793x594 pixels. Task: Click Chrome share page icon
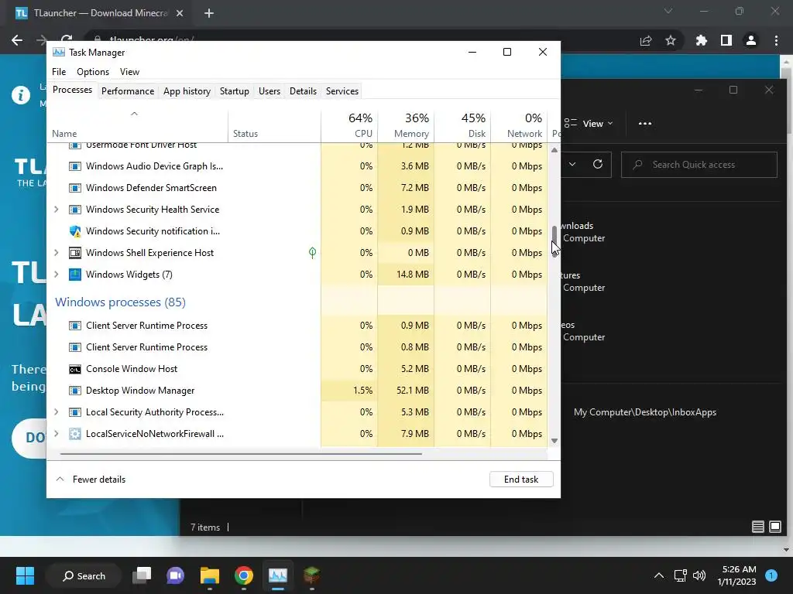point(646,40)
